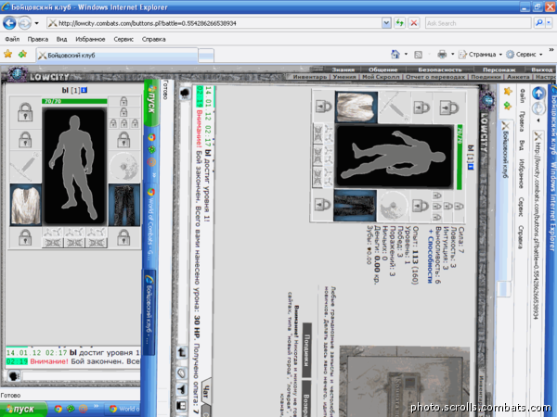Open the horizontal Файл menu
The width and height of the screenshot is (557, 417).
click(12, 39)
